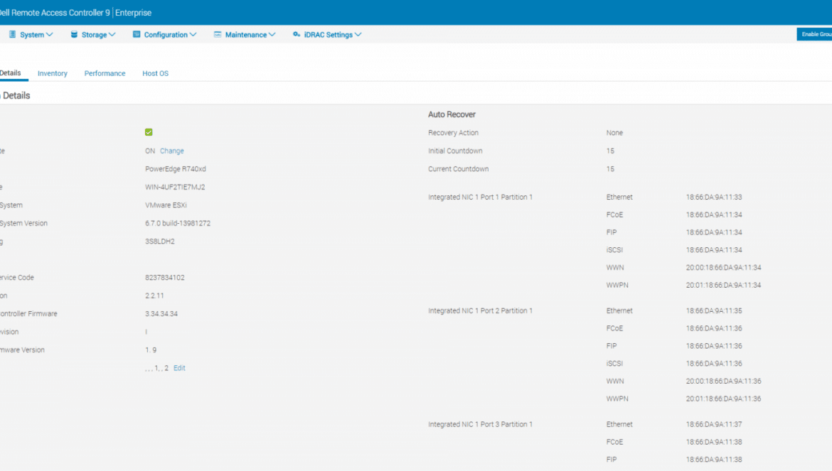Expand the Storage menu chevron
Image resolution: width=832 pixels, height=471 pixels.
(x=112, y=34)
